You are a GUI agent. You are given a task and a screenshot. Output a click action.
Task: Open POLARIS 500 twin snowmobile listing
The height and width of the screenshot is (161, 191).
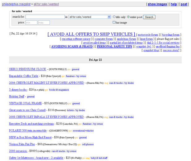point(28,131)
